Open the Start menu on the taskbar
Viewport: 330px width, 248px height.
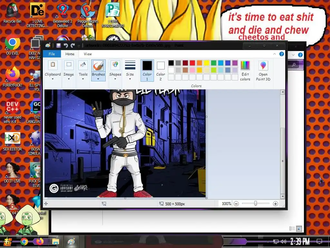coord(8,242)
